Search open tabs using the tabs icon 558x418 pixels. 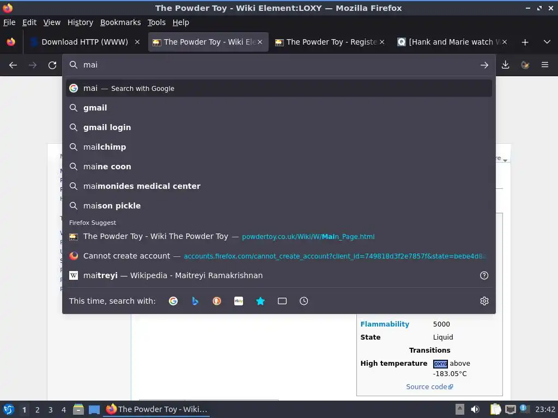(x=282, y=301)
